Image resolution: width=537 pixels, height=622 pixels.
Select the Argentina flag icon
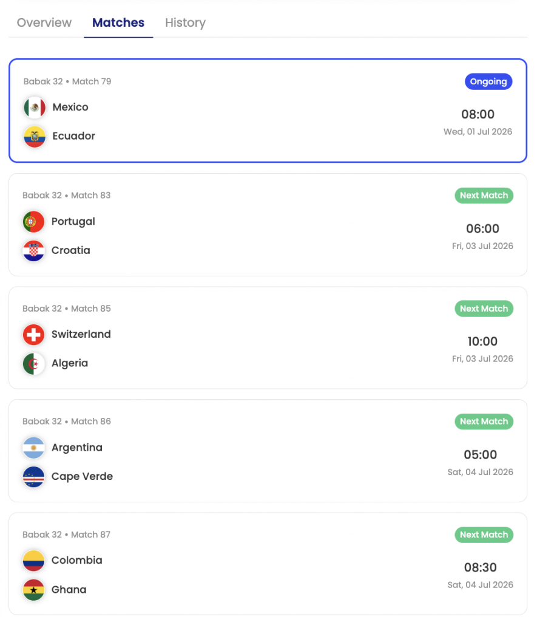coord(34,448)
